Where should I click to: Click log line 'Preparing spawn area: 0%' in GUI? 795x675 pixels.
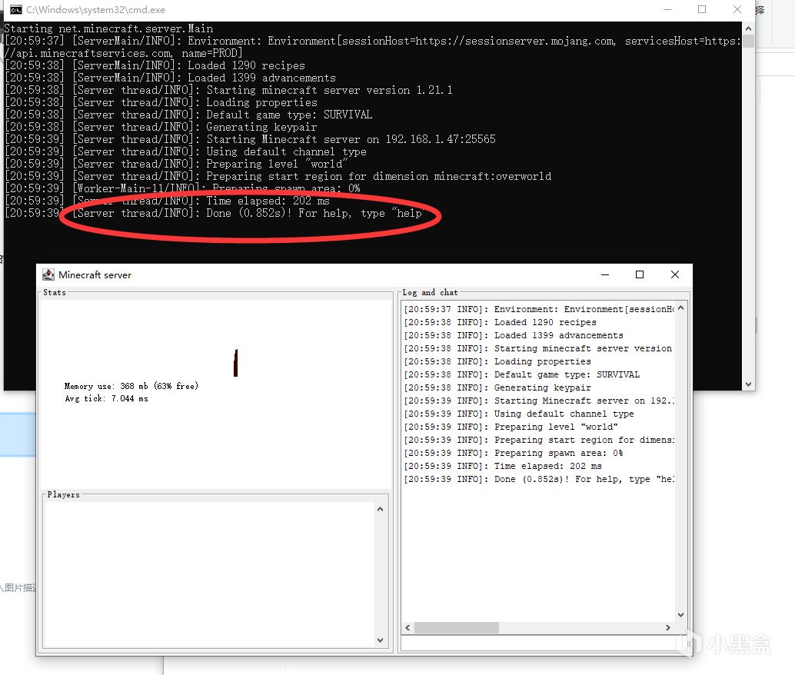[513, 454]
